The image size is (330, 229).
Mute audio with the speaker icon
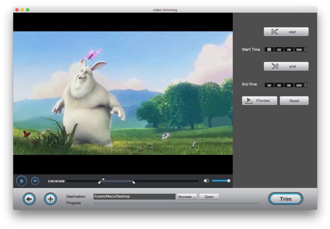coord(206,181)
